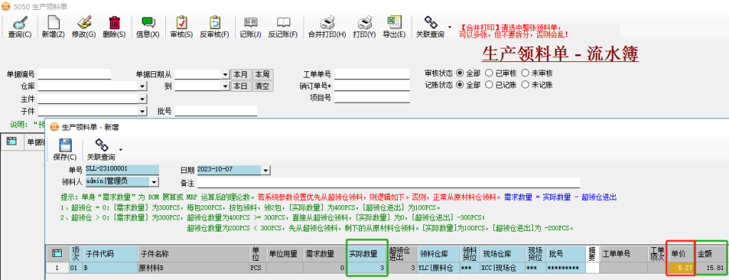The image size is (729, 280).
Task: Click the 领料仓库 column header
Action: click(x=438, y=254)
